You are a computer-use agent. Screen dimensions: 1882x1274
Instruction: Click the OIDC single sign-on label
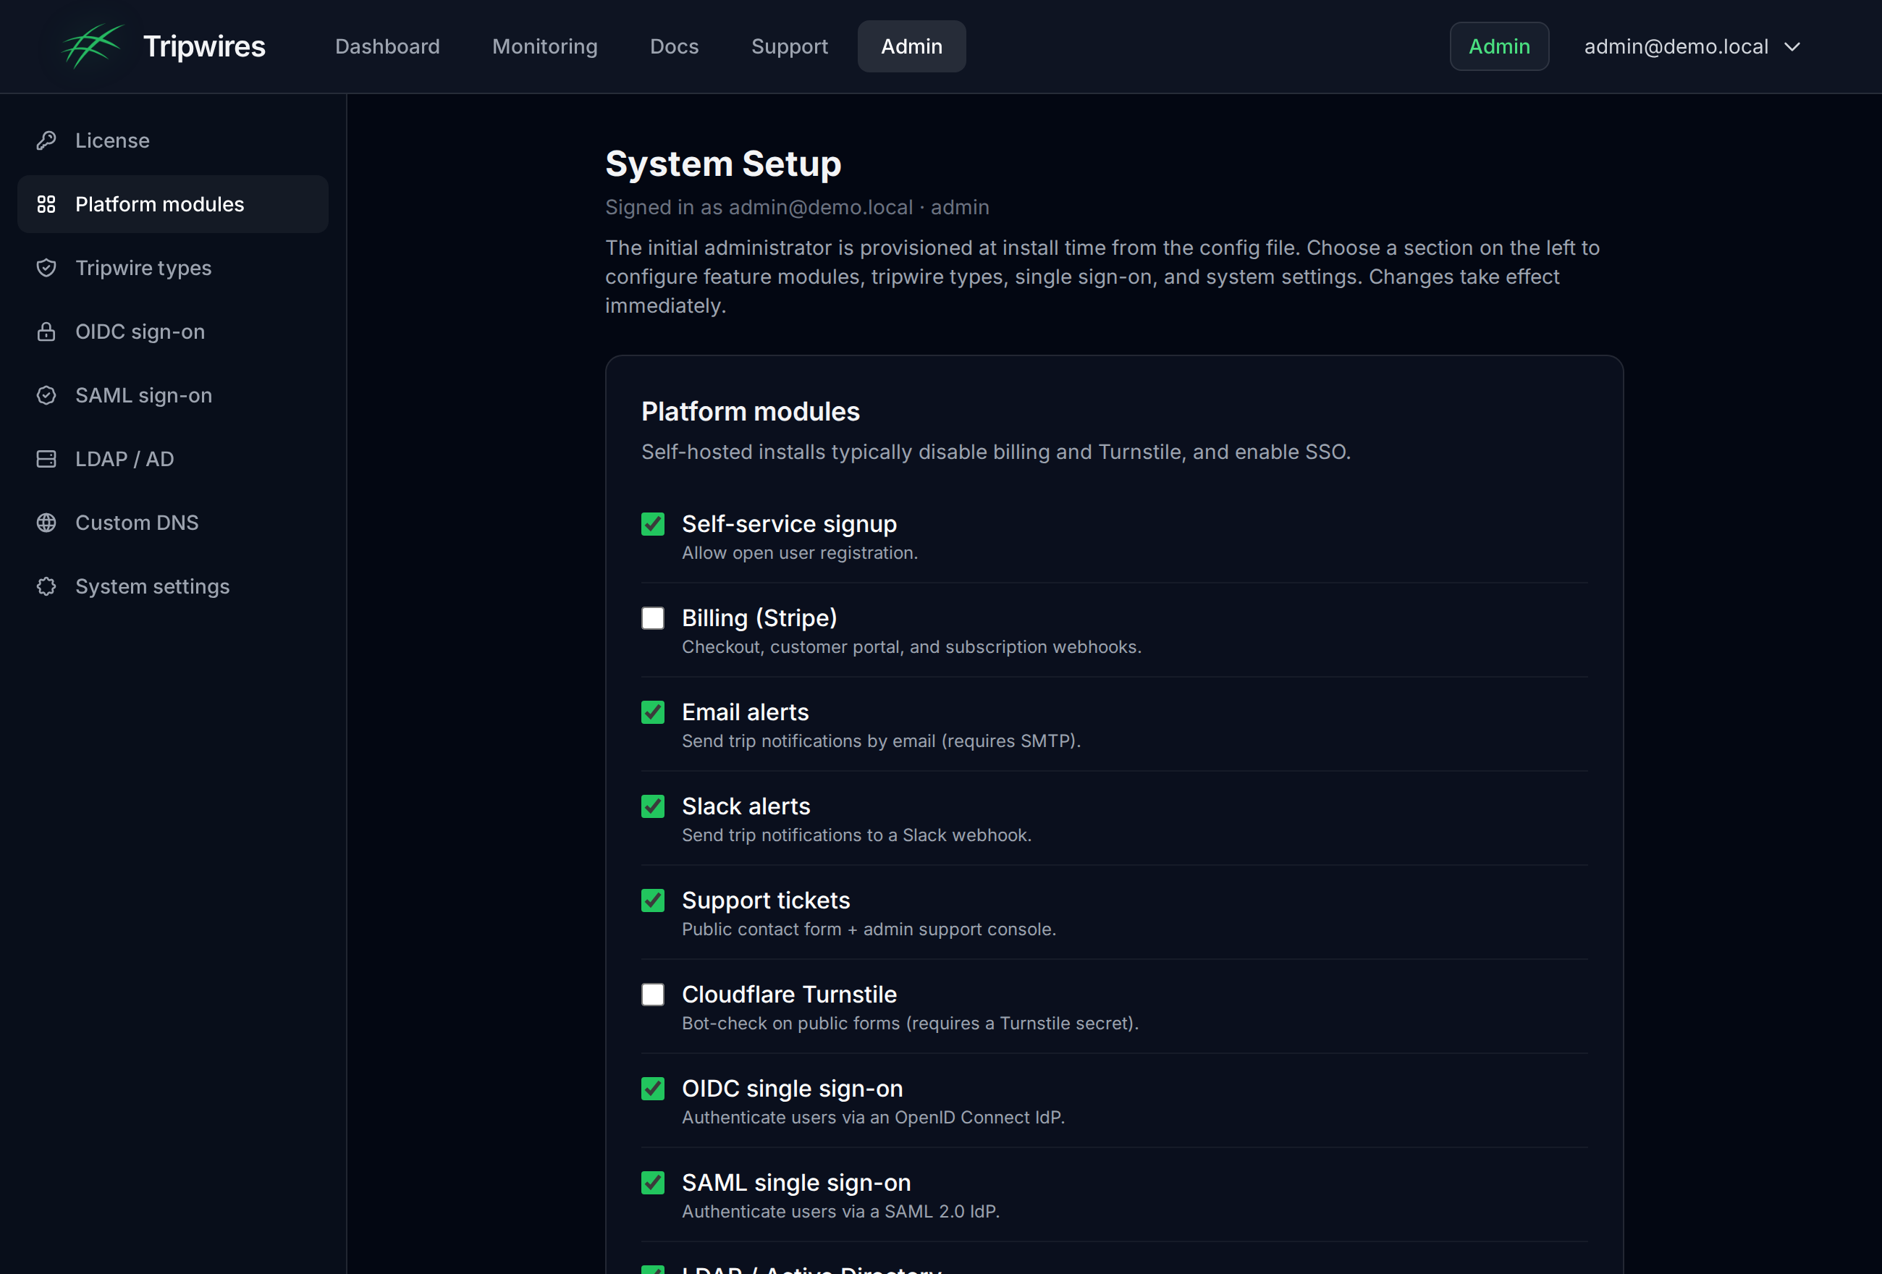(x=792, y=1089)
